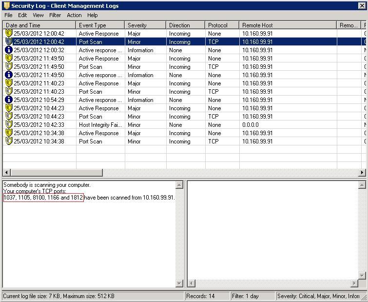
Task: Click right arrow of right pane horizontal scrollbar
Action: point(354,283)
